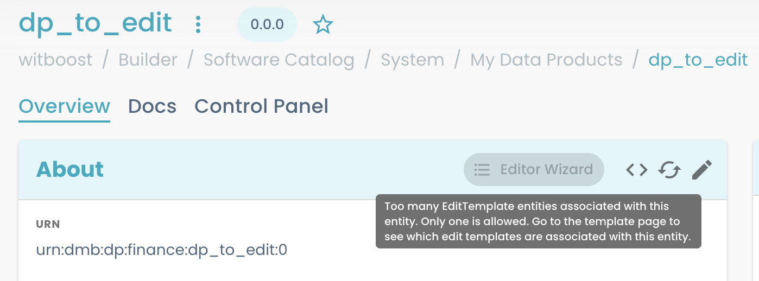Star dp_to_edit as a favorite
Image resolution: width=759 pixels, height=281 pixels.
[x=323, y=24]
